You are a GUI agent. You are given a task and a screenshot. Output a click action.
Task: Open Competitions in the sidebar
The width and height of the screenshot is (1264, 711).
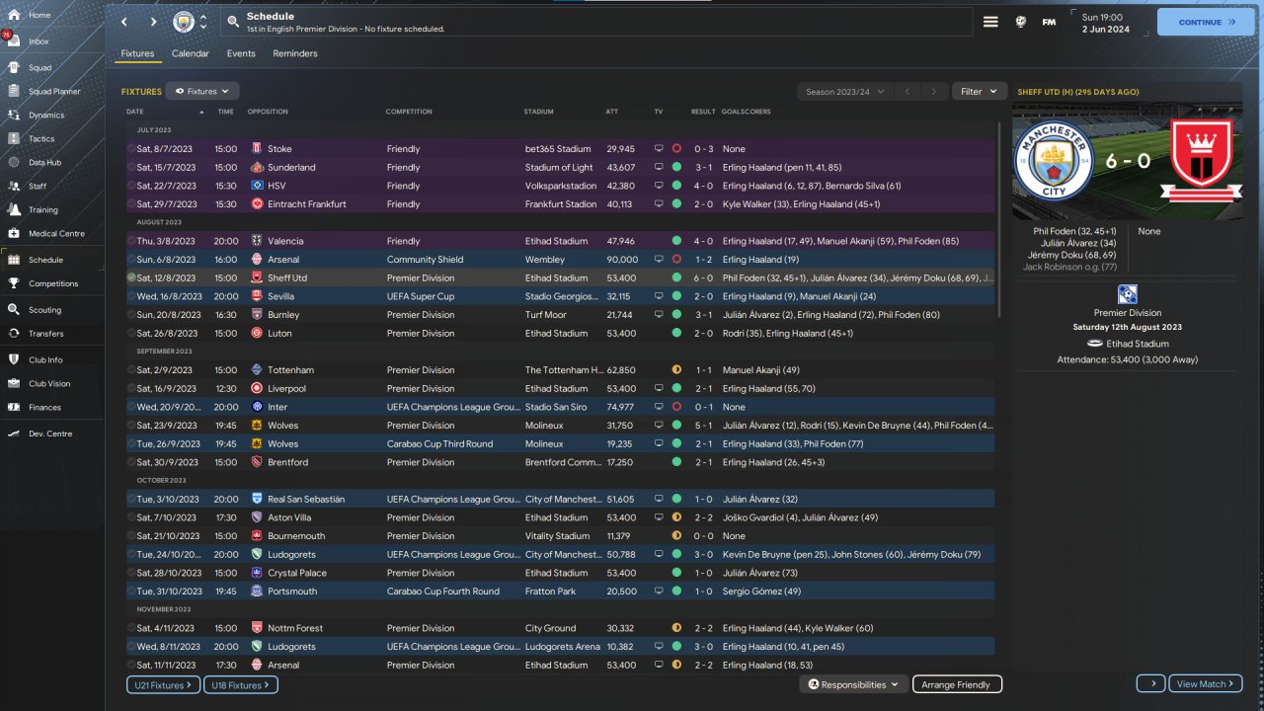52,283
